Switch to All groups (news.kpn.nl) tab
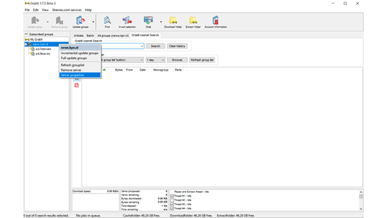The image size is (387, 218). click(x=113, y=35)
